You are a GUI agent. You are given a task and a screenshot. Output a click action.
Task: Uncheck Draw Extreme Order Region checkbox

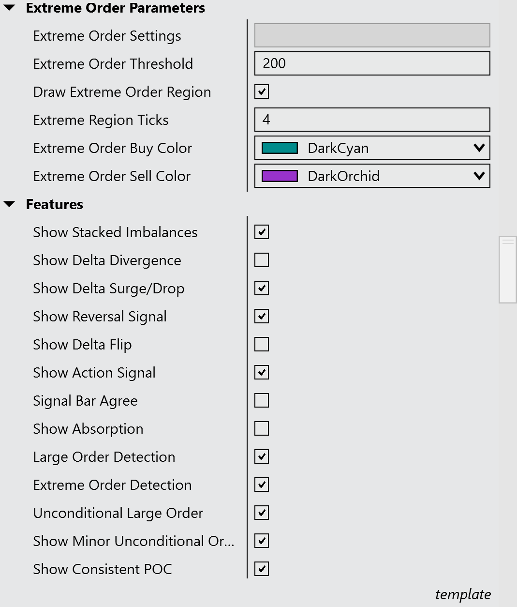[262, 91]
